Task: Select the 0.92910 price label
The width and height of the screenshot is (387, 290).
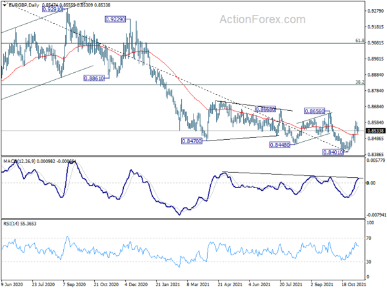Action: (x=53, y=10)
